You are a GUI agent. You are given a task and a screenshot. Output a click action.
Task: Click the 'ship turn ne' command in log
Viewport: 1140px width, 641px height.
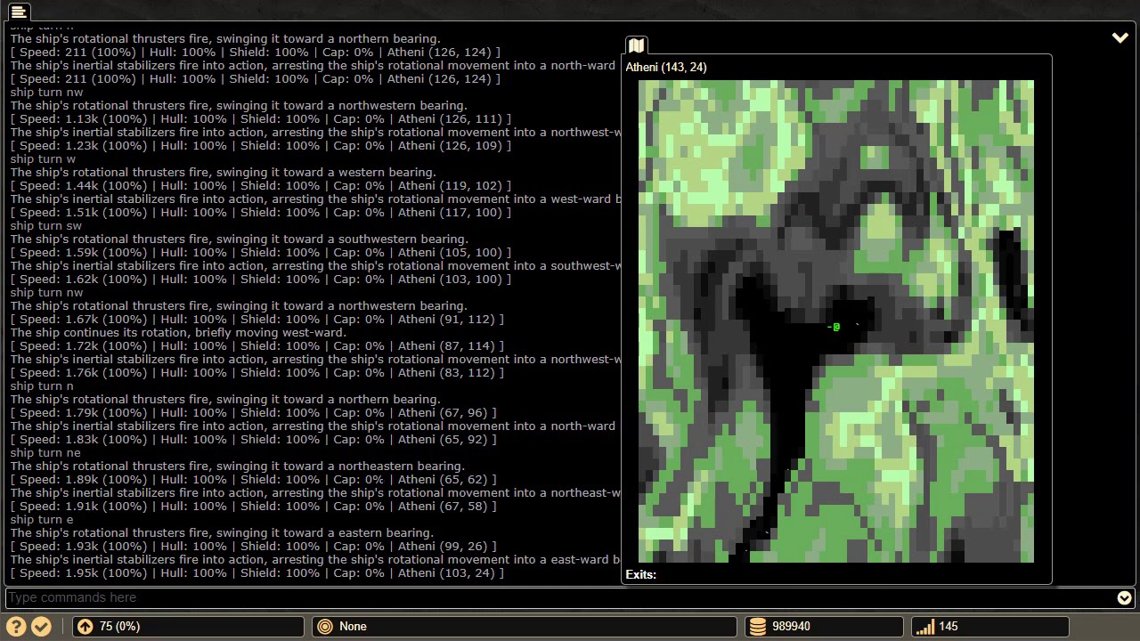(x=45, y=453)
